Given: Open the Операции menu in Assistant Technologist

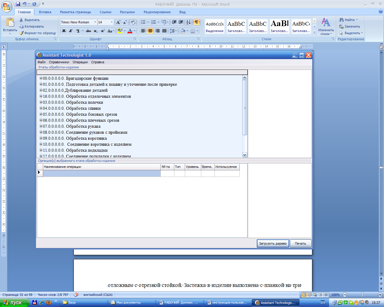Looking at the screenshot, I should tap(80, 62).
